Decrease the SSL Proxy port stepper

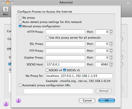pyautogui.click(x=111, y=45)
